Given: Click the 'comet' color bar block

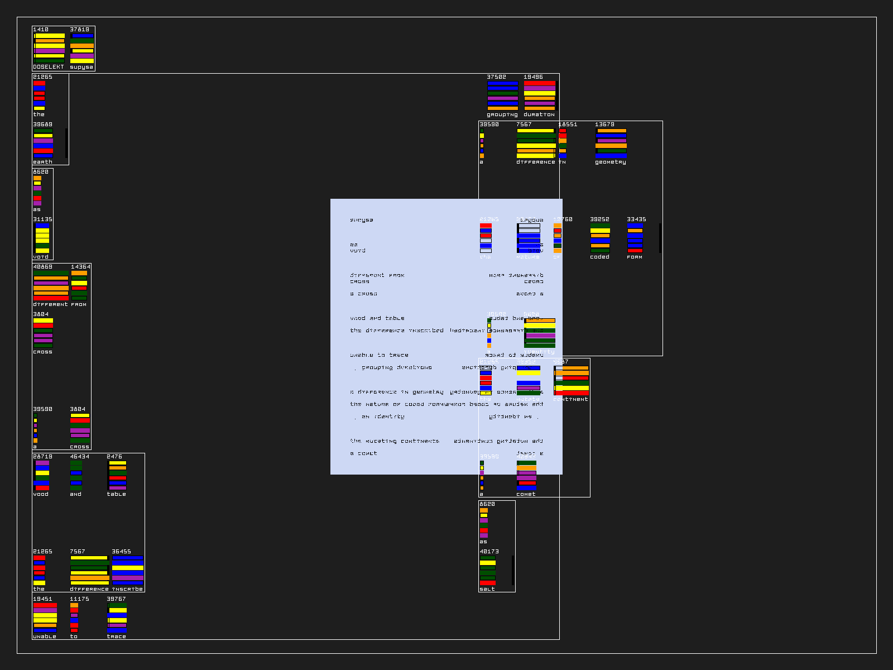Looking at the screenshot, I should pos(526,475).
